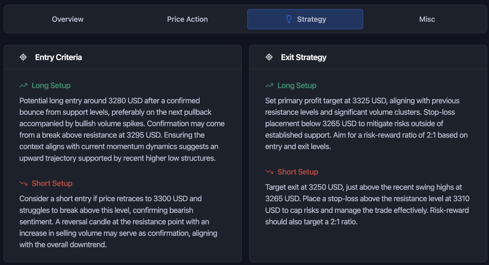The image size is (489, 265).
Task: Click the profit target 3325 USD paragraph
Action: tap(366, 124)
